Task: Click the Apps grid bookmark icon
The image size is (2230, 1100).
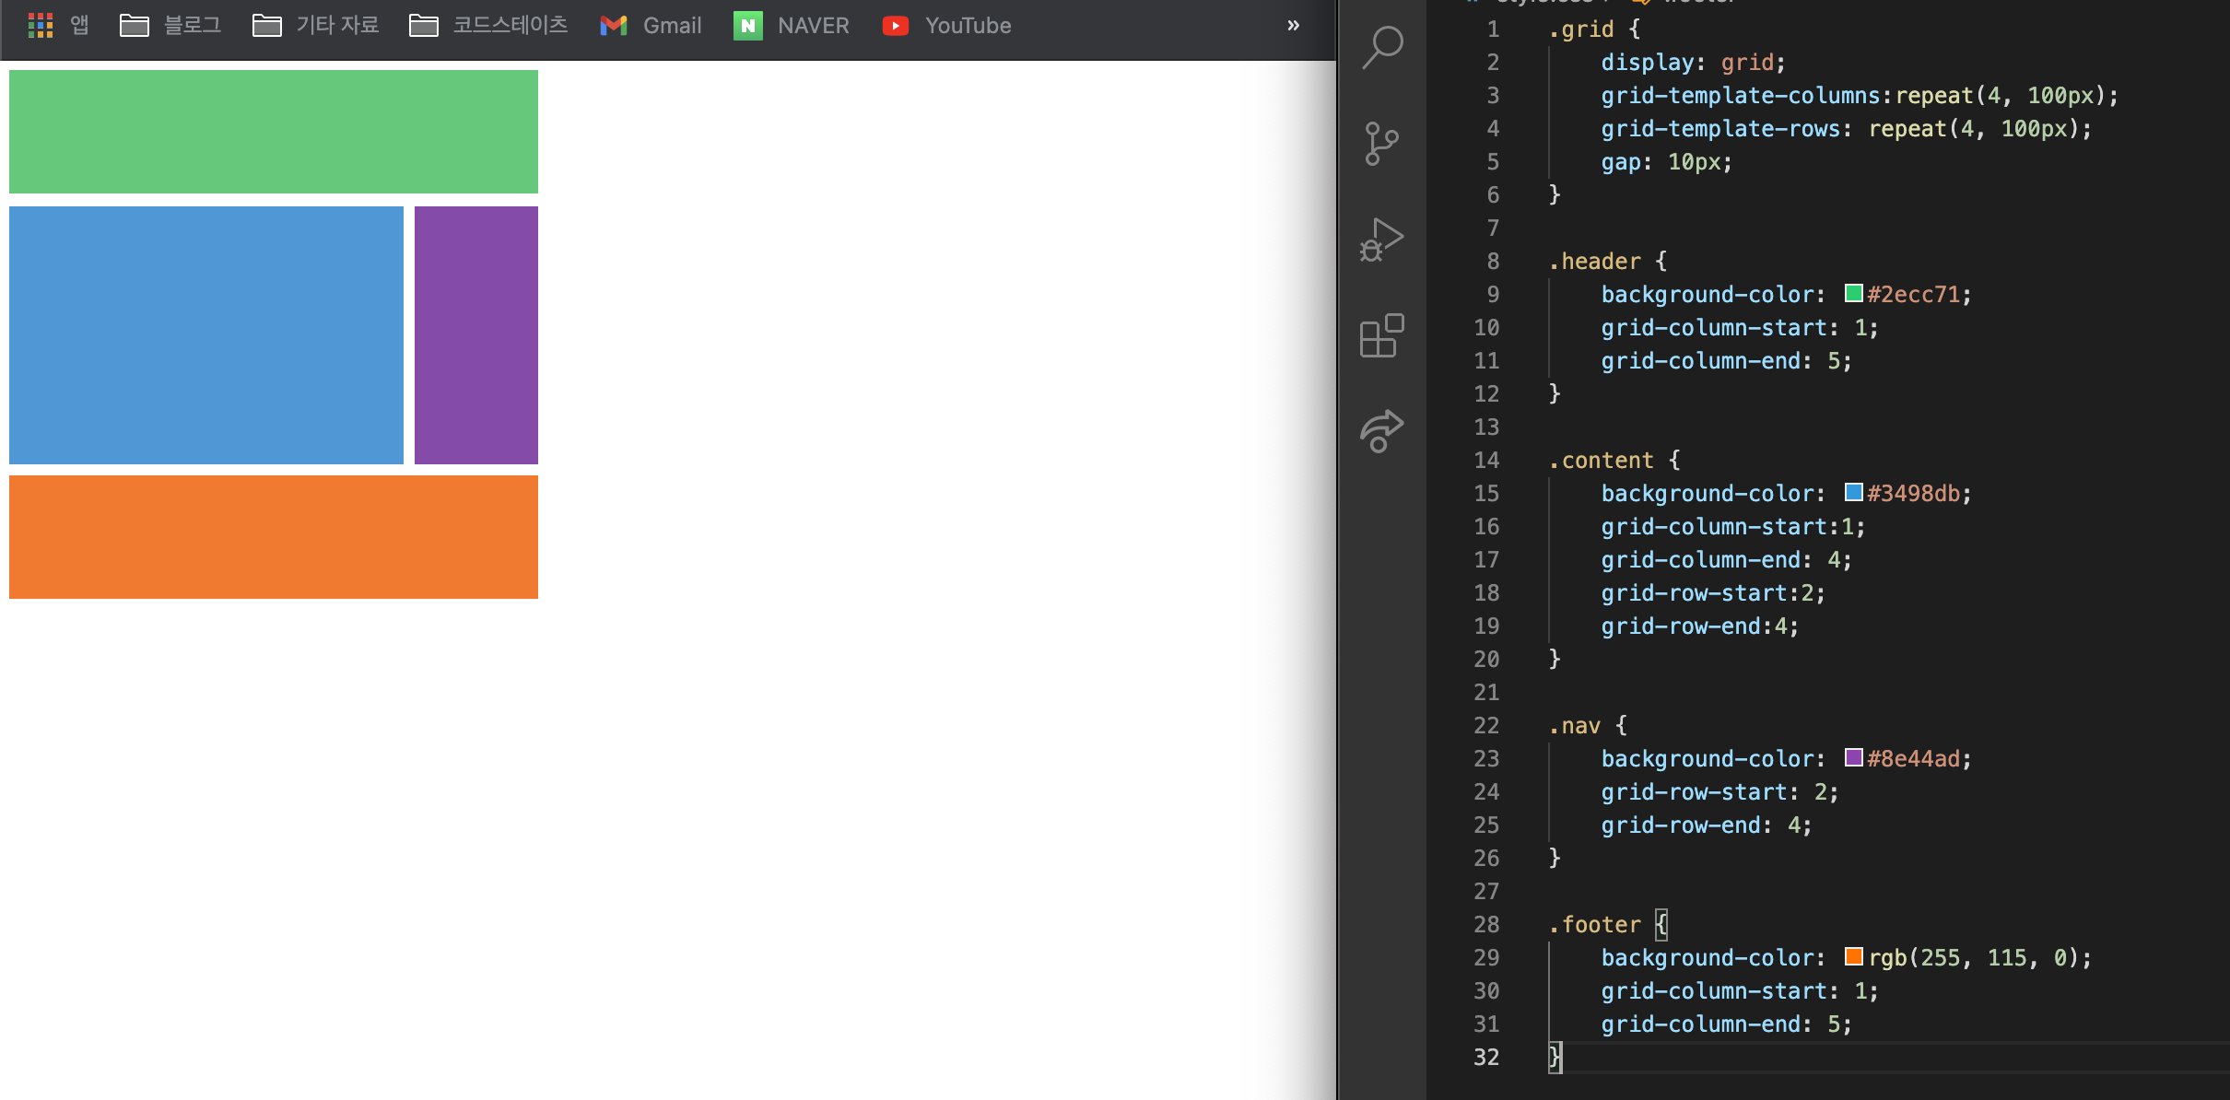Action: pyautogui.click(x=41, y=26)
